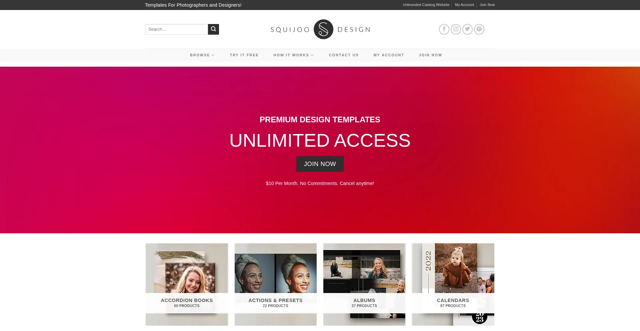Open the Calendars category thumbnail
Image resolution: width=640 pixels, height=331 pixels.
click(453, 284)
